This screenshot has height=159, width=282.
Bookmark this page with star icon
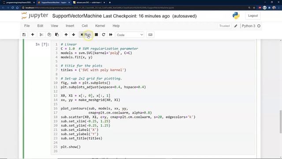click(254, 8)
